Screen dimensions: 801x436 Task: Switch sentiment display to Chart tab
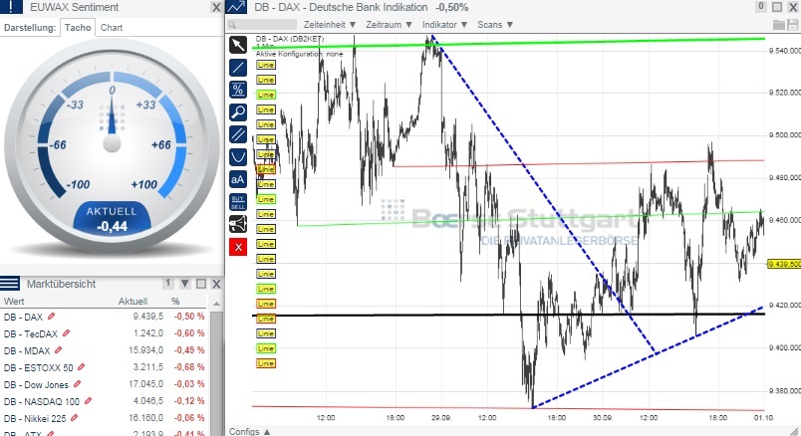(112, 28)
